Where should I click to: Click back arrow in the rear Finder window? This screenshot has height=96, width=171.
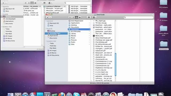[3, 3]
